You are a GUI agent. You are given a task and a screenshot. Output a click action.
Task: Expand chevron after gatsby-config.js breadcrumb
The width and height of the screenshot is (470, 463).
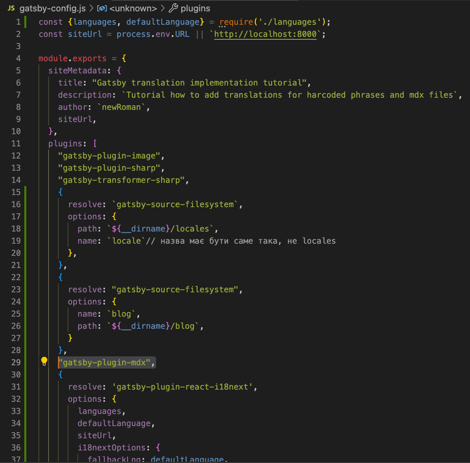pos(92,8)
